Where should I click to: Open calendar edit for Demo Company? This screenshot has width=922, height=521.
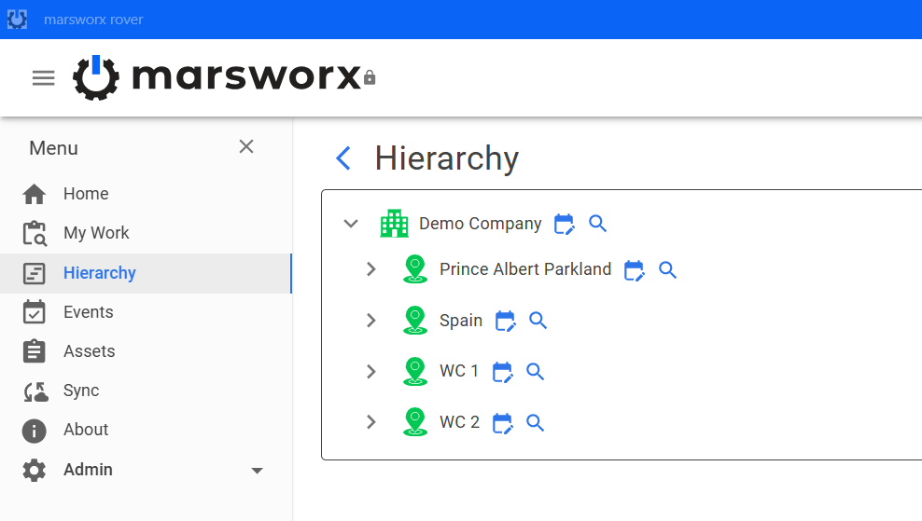(565, 224)
